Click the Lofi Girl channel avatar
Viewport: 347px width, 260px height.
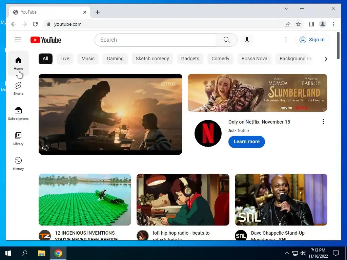pyautogui.click(x=143, y=235)
